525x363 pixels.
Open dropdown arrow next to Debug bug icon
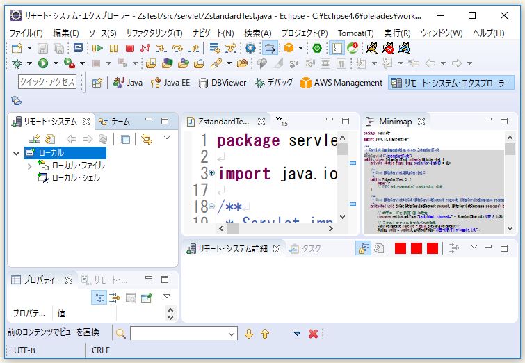pos(29,63)
